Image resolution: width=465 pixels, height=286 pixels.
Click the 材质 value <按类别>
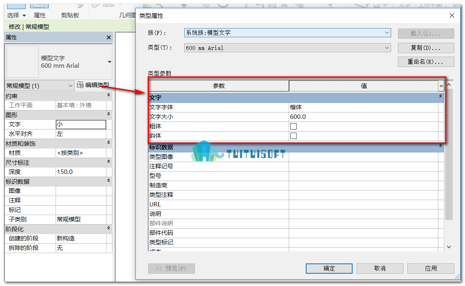81,153
